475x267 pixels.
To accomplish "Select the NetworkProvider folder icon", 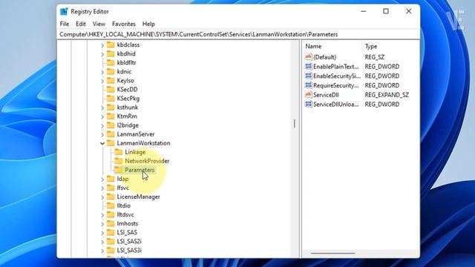I will point(119,161).
